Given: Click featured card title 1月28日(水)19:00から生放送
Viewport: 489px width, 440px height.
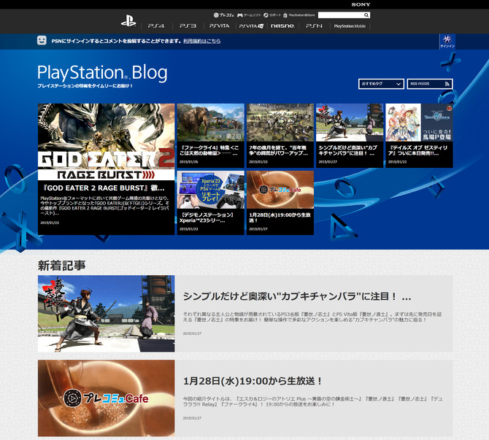Looking at the screenshot, I should click(280, 217).
